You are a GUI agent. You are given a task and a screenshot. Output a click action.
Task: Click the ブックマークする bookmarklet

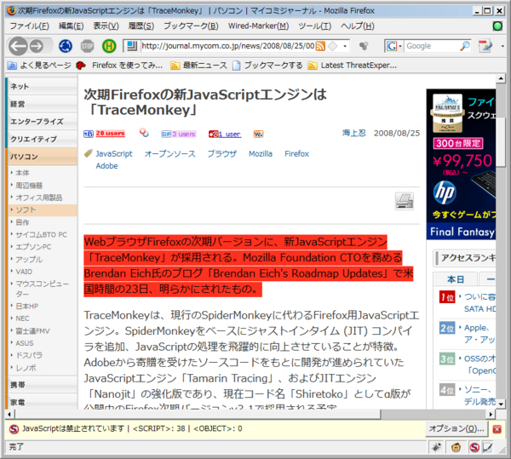point(268,66)
